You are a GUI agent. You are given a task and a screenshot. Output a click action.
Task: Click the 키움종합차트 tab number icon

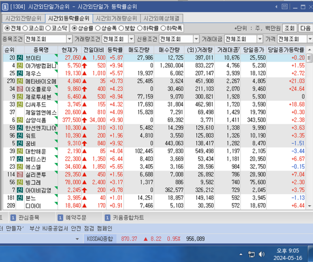[107, 218]
